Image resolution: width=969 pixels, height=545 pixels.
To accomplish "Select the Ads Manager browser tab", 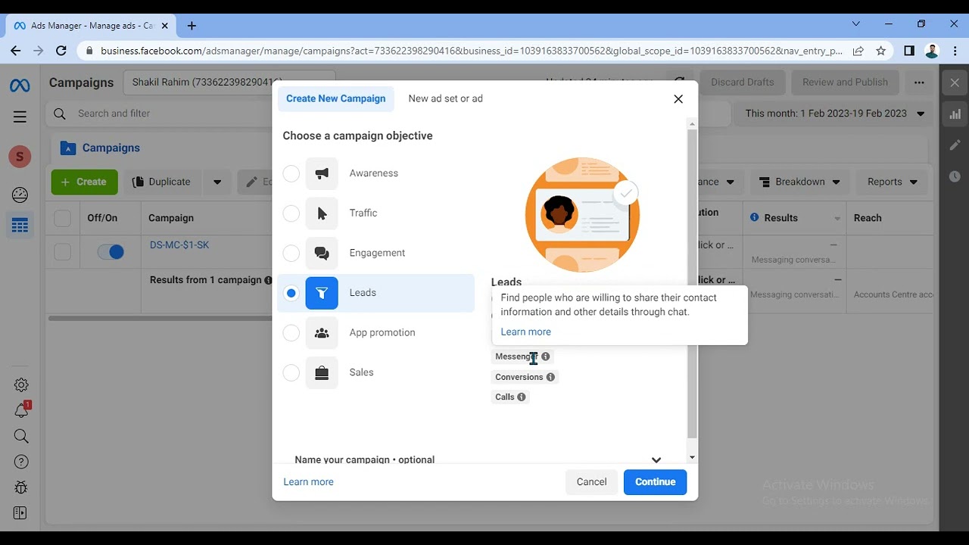I will coord(91,26).
